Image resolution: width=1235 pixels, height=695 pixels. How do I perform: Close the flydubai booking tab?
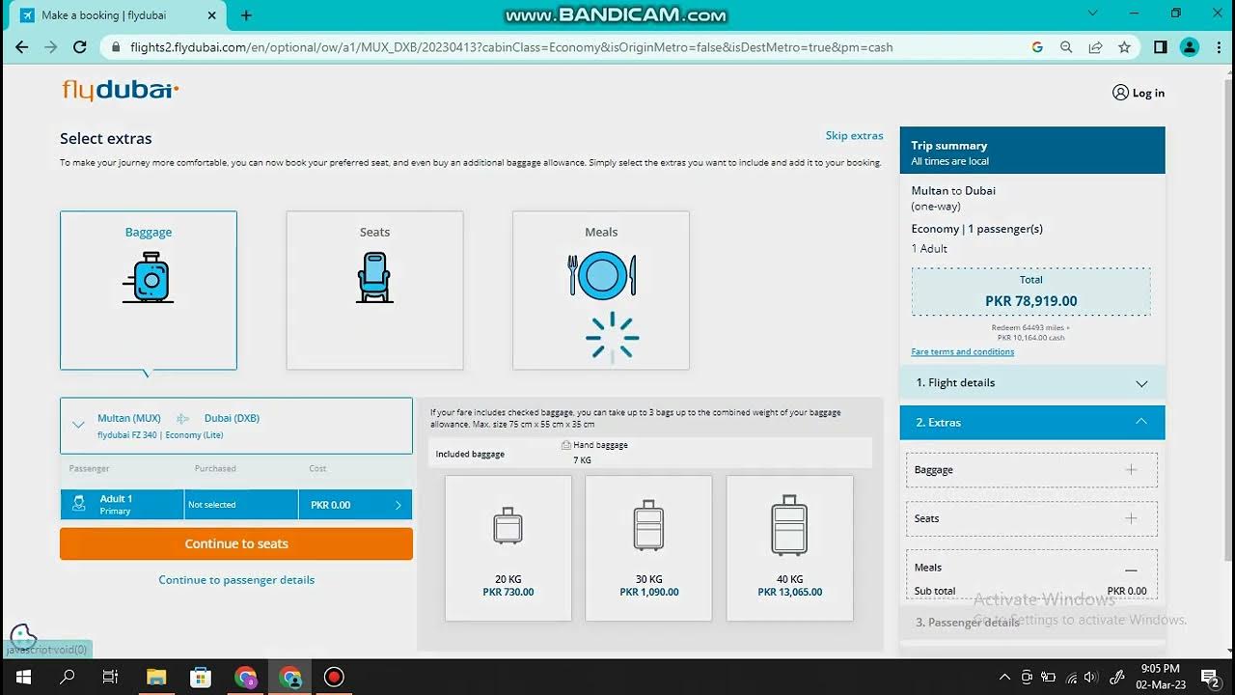pyautogui.click(x=212, y=15)
